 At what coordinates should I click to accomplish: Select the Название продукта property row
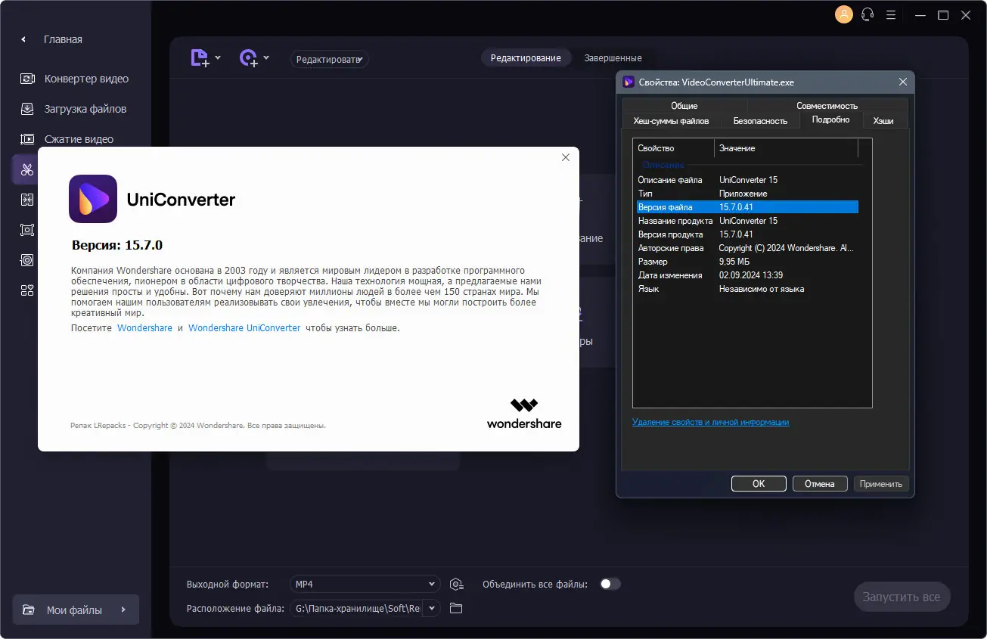[x=746, y=221]
